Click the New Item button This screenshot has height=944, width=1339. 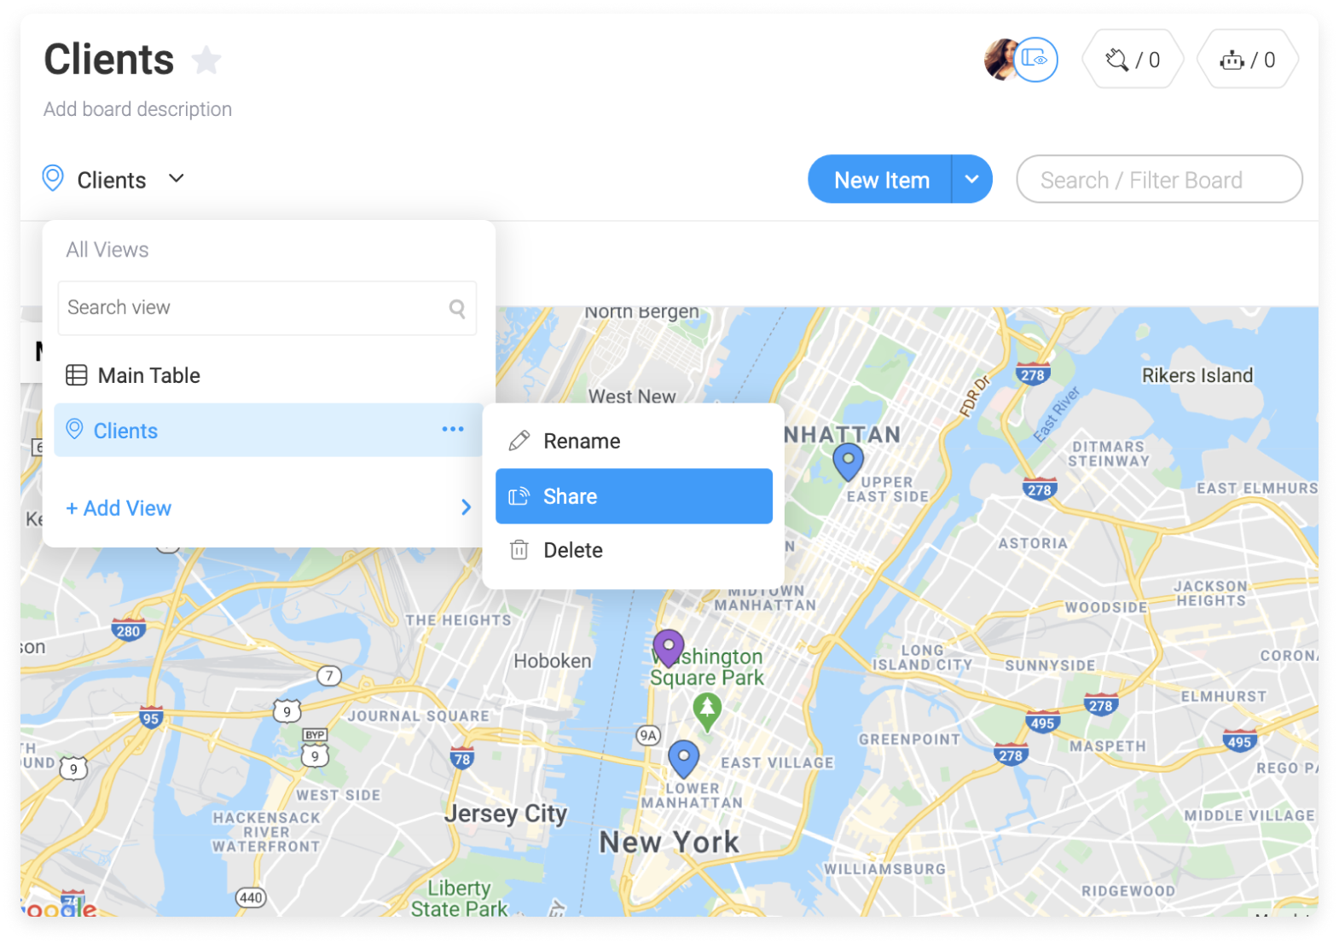(x=881, y=179)
